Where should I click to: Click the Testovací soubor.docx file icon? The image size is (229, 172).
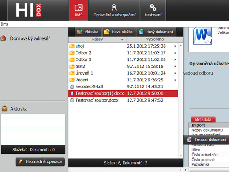tap(72, 100)
